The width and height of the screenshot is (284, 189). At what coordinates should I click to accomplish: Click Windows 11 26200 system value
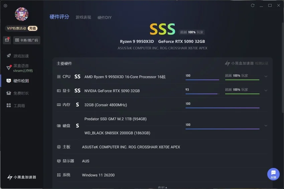[98, 175]
